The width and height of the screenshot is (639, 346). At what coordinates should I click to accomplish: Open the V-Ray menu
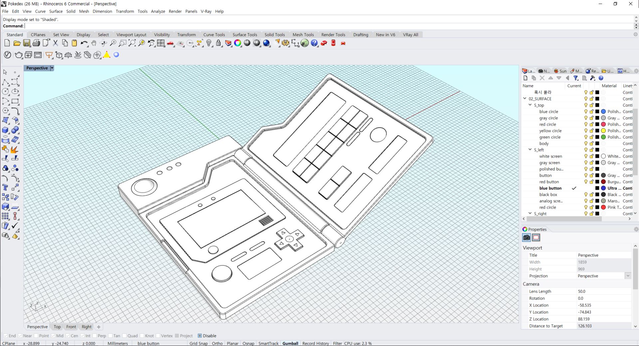coord(206,11)
